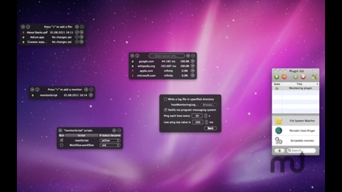This screenshot has height=192, width=342.
Task: Open the red status dropdown for Workflow.workflow
Action: click(110, 145)
